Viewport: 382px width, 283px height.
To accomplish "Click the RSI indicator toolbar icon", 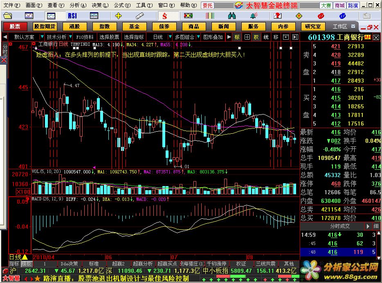I will 72,16.
